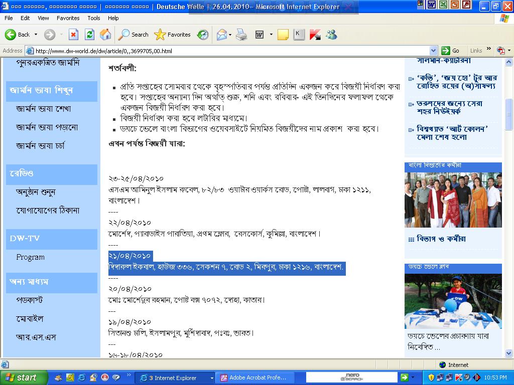Open the Messenger people icon
The image size is (514, 385).
tap(331, 35)
